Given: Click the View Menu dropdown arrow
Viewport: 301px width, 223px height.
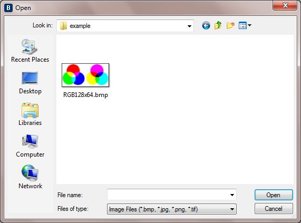Looking at the screenshot, I should click(249, 25).
